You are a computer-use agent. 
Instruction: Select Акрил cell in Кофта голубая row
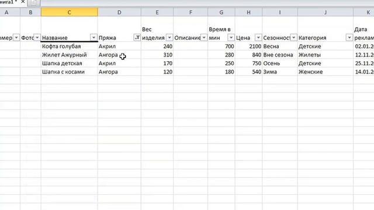click(x=119, y=46)
